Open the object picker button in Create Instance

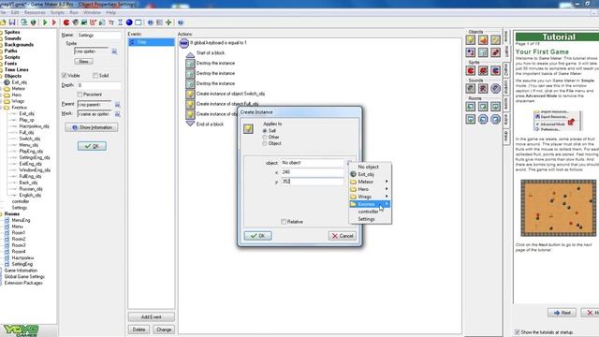[348, 163]
